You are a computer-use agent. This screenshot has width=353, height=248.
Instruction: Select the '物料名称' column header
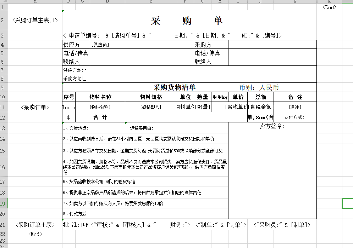click(x=100, y=97)
